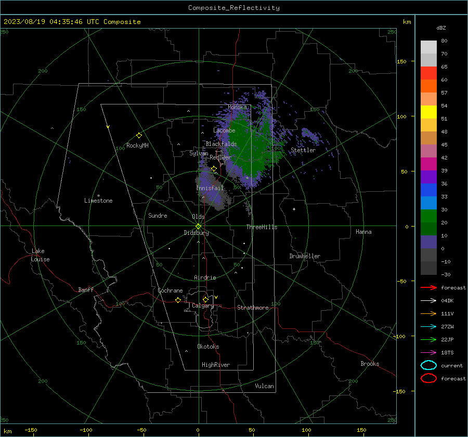This screenshot has height=437, width=468.
Task: Select the orange 57-60 dBZ color swatch
Action: tap(428, 86)
